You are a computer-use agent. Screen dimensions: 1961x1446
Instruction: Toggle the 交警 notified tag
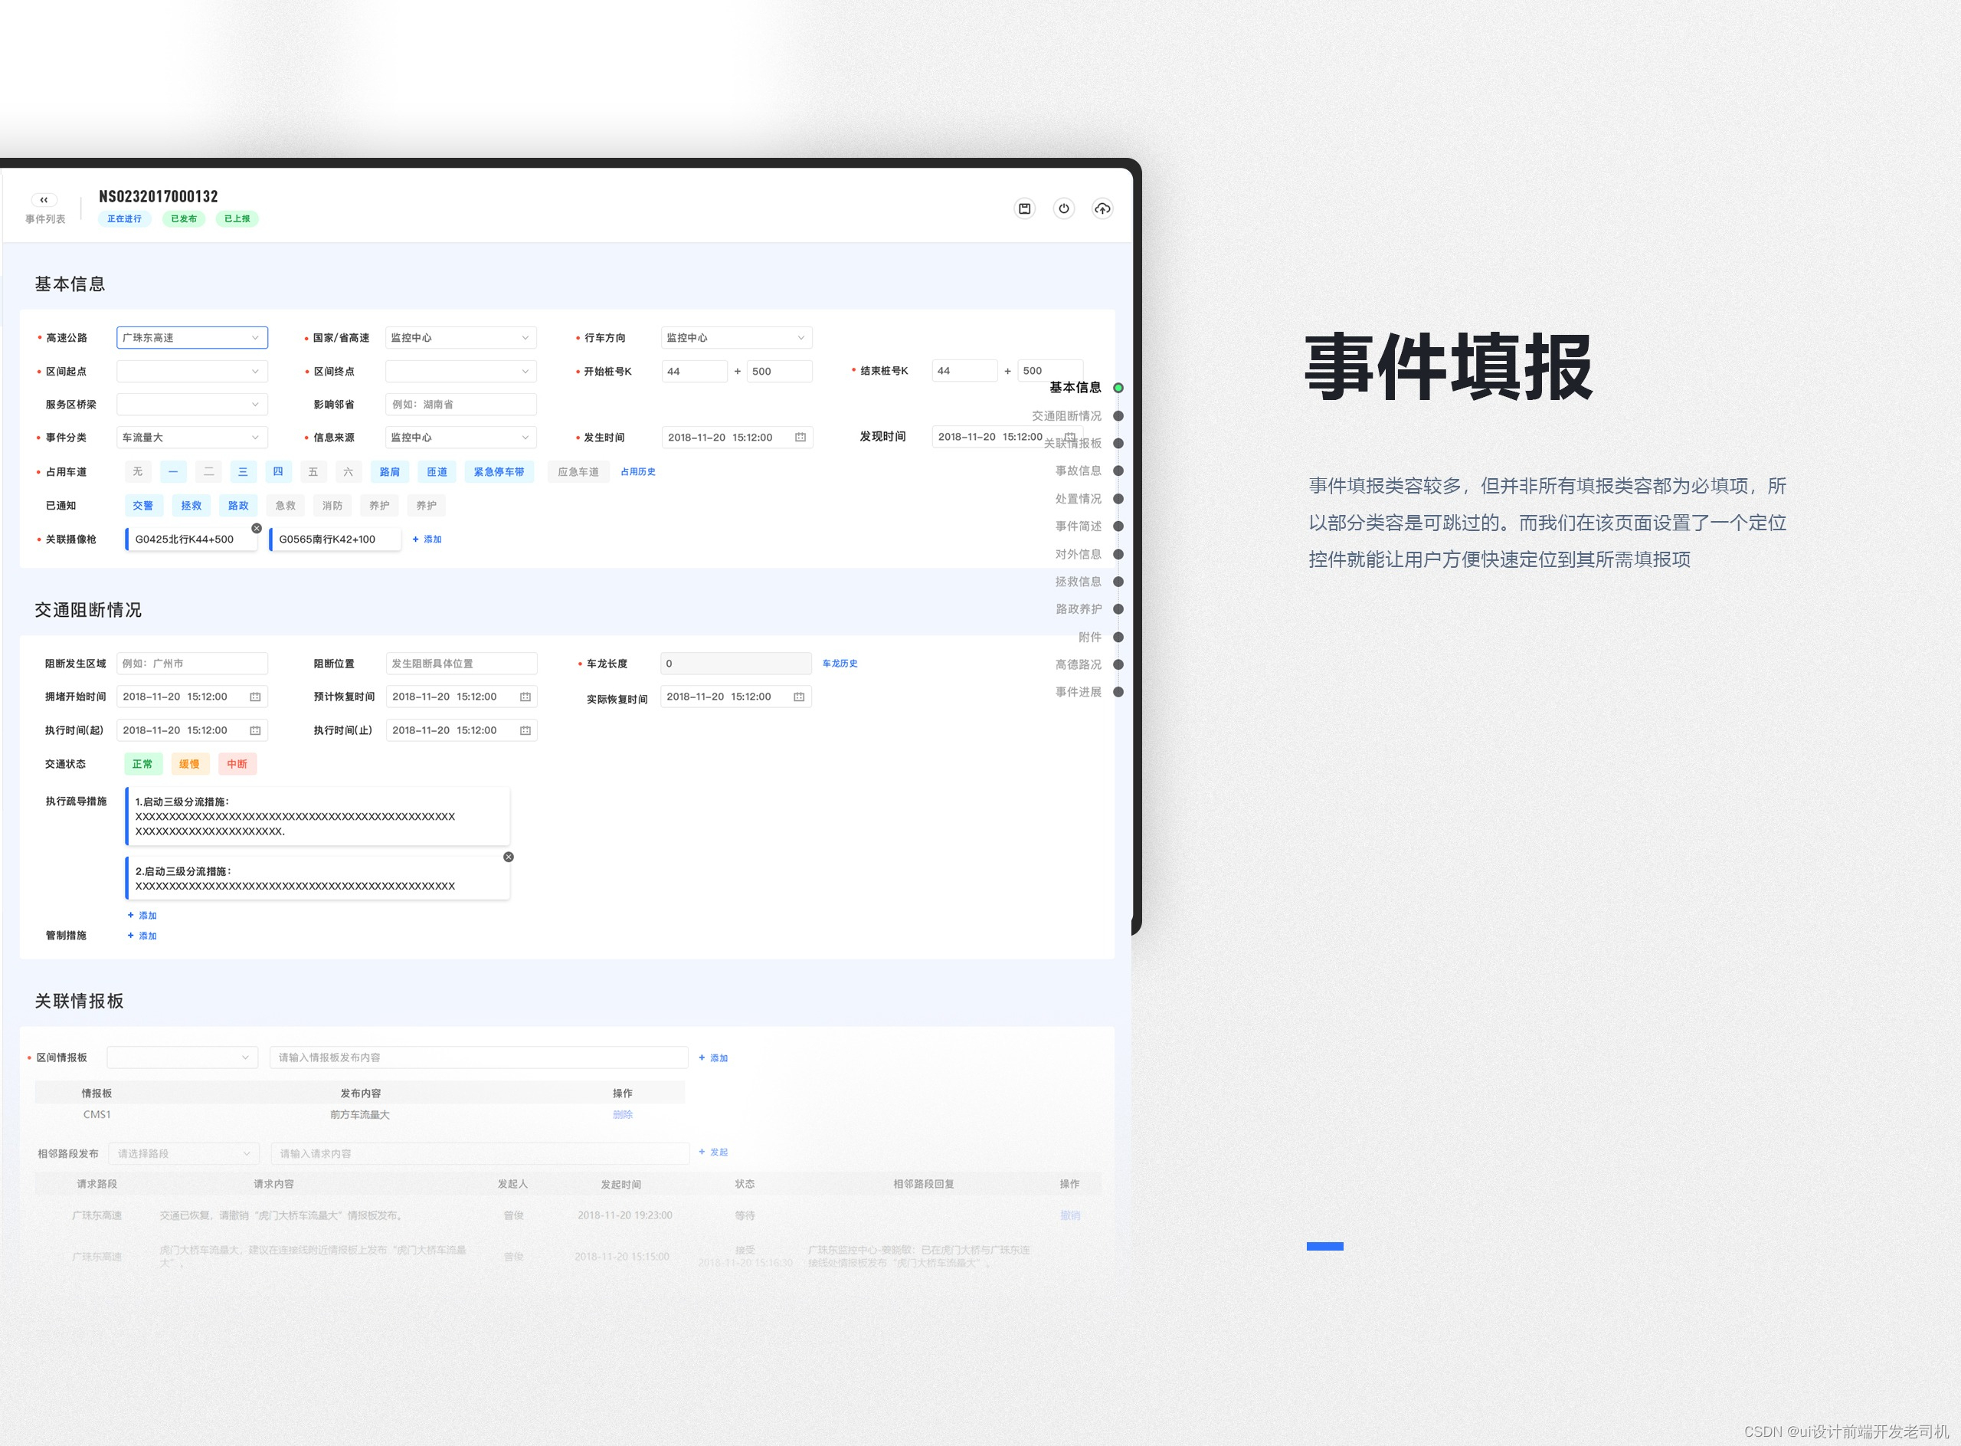[142, 505]
